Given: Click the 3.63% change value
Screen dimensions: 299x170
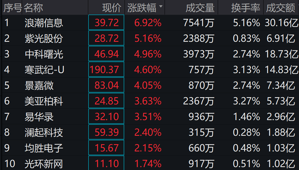Looking at the screenshot, I should (x=148, y=101).
